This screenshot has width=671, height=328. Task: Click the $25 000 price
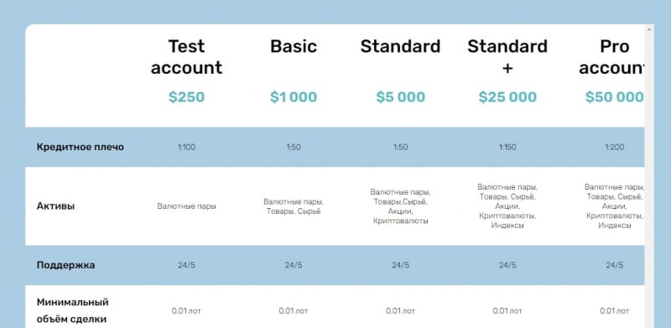coord(507,97)
